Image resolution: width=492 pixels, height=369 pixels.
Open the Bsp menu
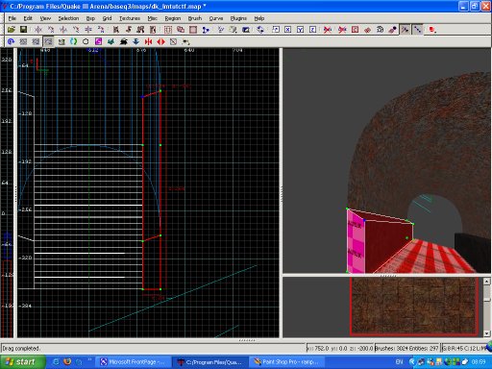click(x=90, y=18)
